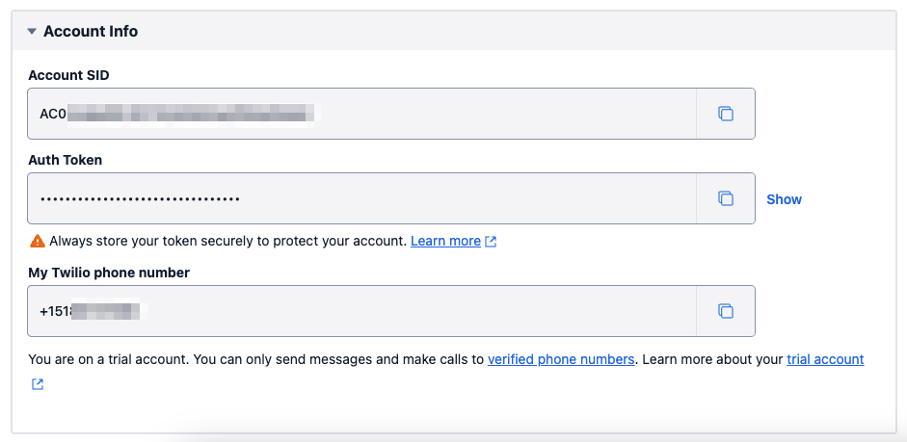Viewport: 907px width, 442px height.
Task: Click external link icon below trial notice
Action: click(x=37, y=384)
